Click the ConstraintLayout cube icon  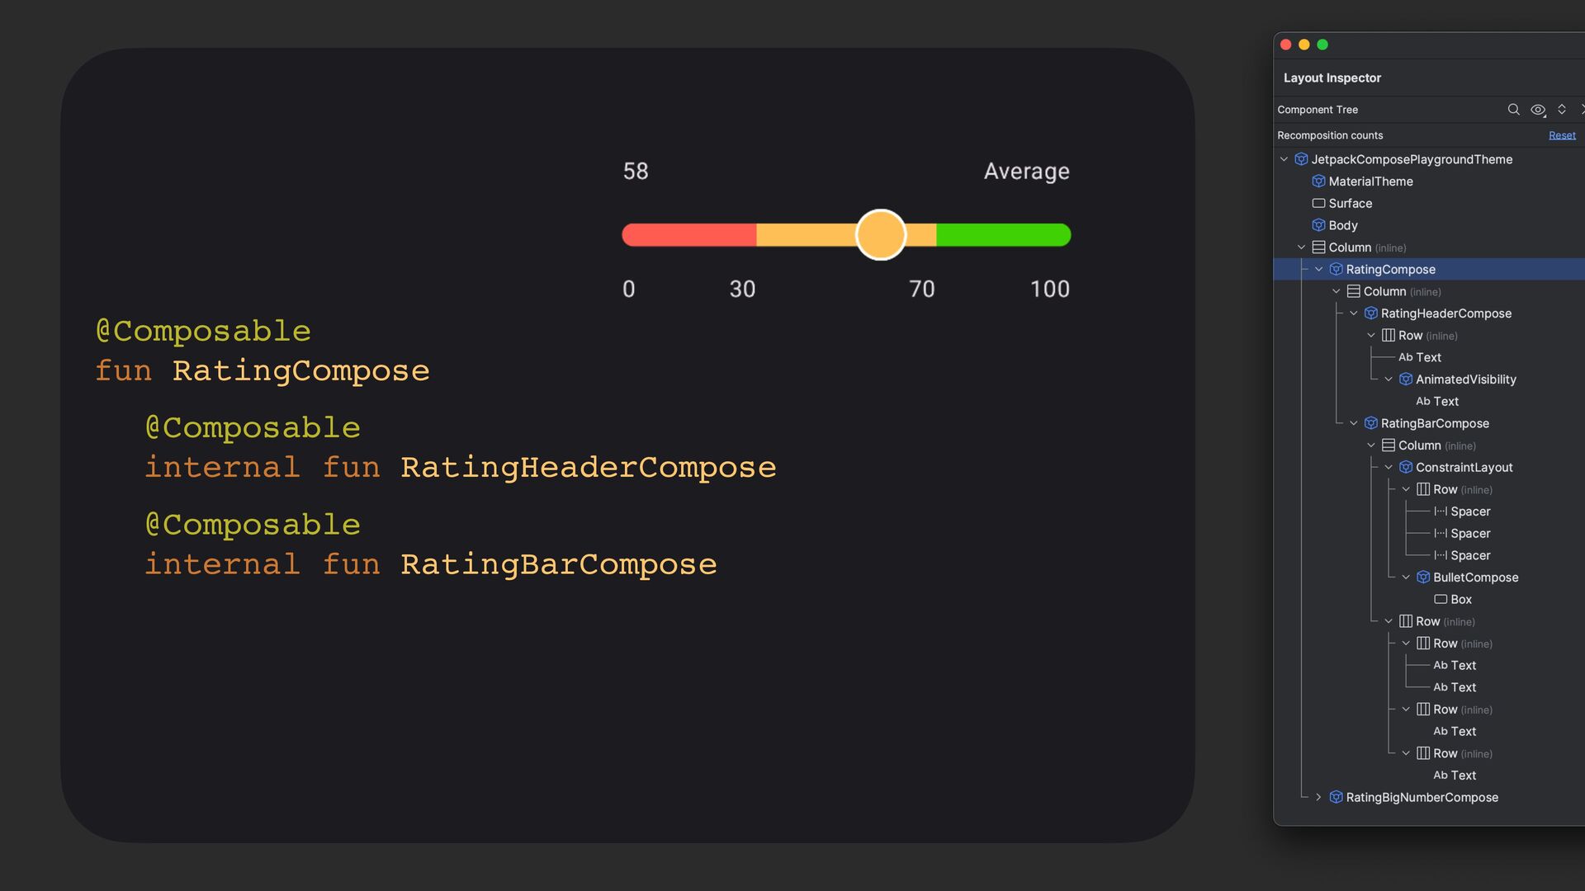1406,468
